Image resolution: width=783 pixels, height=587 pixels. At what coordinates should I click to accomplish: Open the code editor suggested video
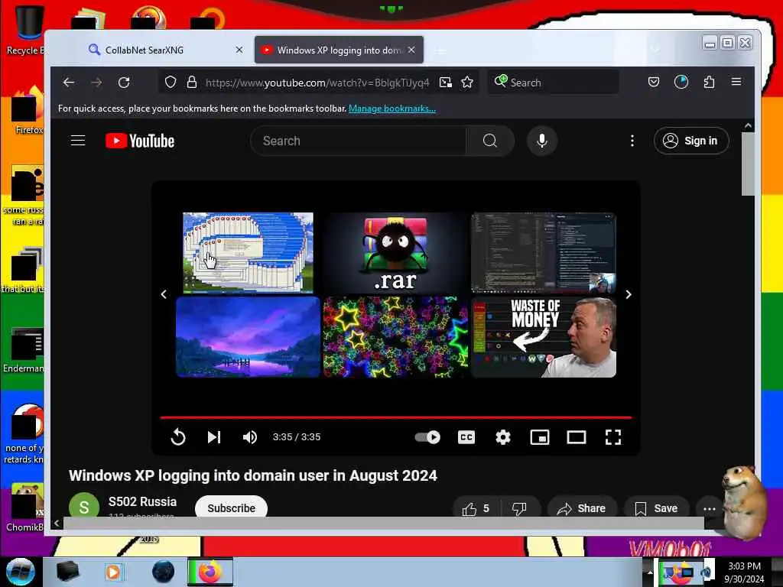tap(544, 253)
